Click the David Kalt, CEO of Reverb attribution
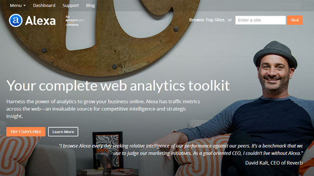 [274, 163]
